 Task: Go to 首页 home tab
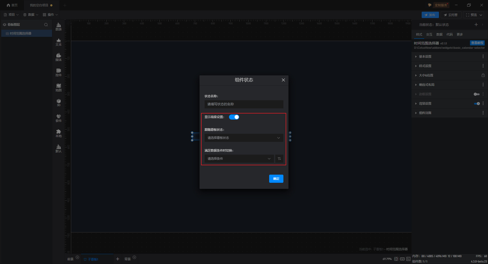point(12,5)
